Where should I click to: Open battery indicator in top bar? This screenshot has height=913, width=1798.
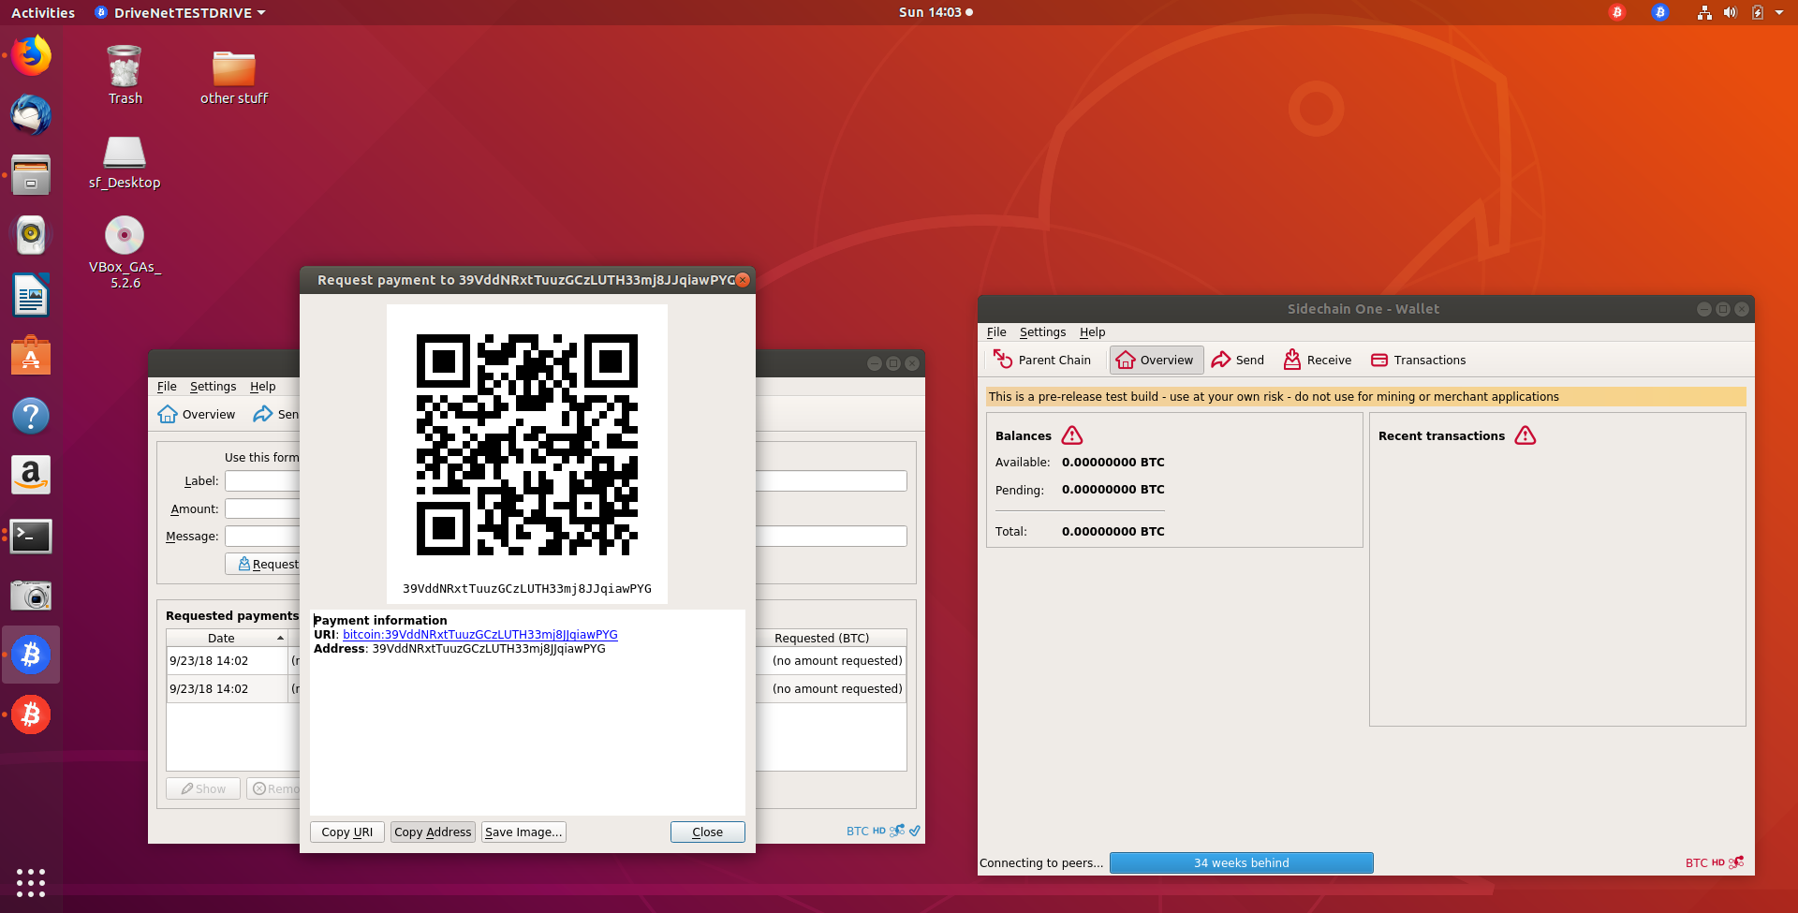(x=1758, y=12)
